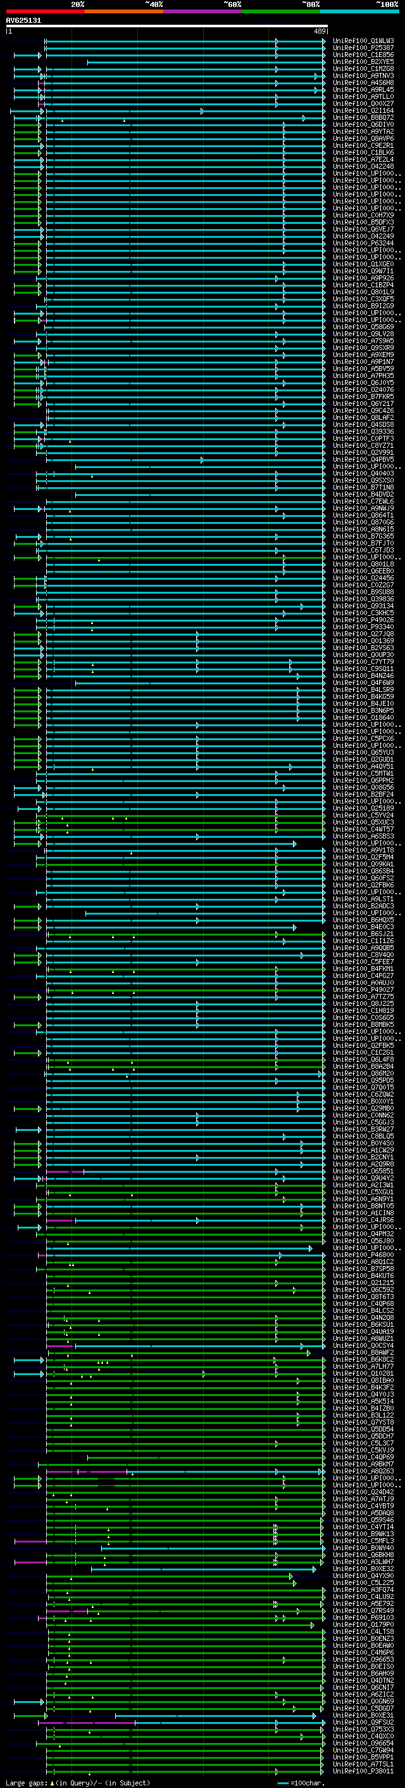The image size is (405, 1788).
Task: Select hit UniRef100_B6HQX5
Action: (363, 920)
